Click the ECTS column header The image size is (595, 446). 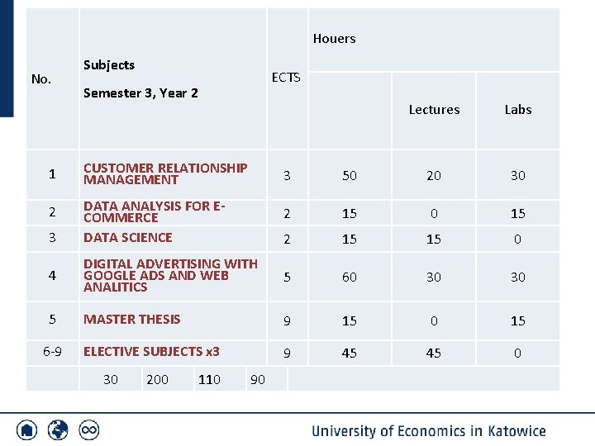pyautogui.click(x=286, y=78)
